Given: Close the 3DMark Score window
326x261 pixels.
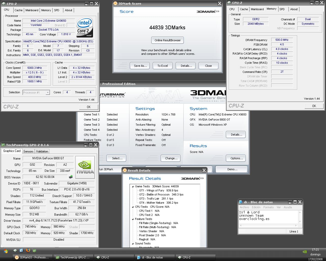Looking at the screenshot, I should 220,3.
